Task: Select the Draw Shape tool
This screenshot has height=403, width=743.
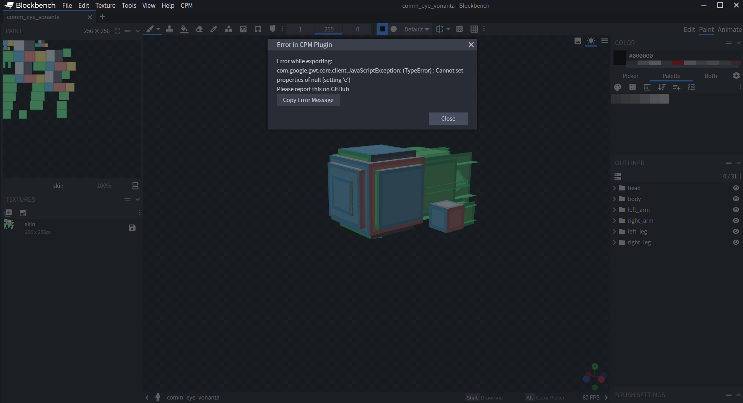Action: [229, 29]
